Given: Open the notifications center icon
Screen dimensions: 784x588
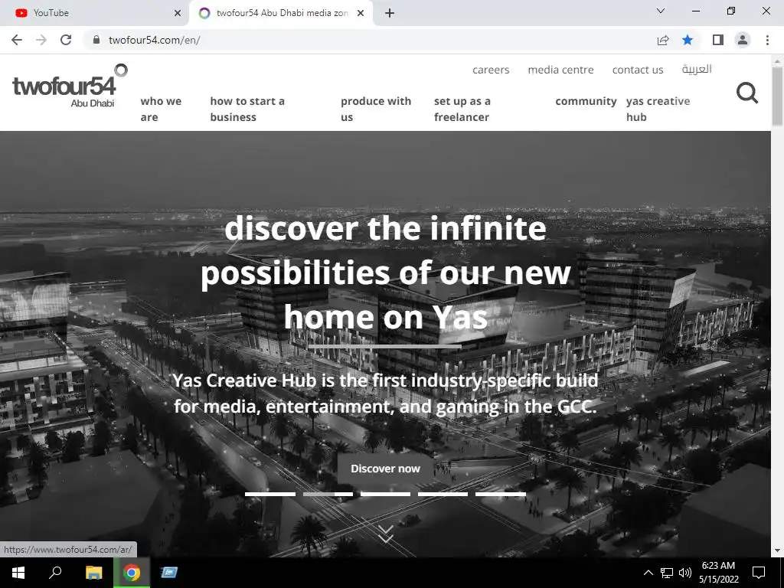Looking at the screenshot, I should [x=759, y=573].
